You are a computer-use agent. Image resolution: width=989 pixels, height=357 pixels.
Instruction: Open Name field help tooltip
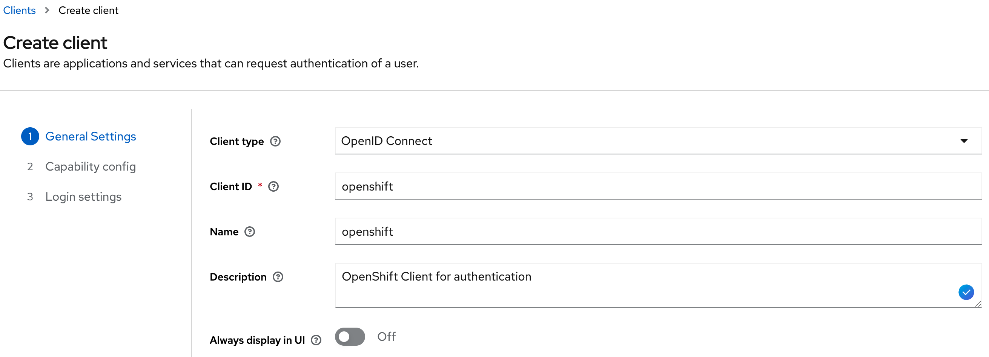click(250, 232)
